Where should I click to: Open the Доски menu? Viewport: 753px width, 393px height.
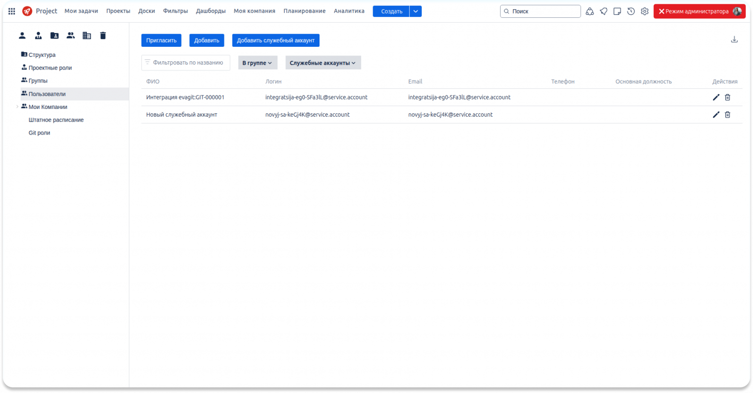pyautogui.click(x=147, y=11)
